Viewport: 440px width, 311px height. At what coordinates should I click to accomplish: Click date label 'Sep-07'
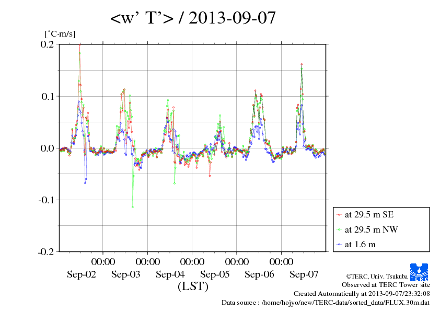(304, 274)
